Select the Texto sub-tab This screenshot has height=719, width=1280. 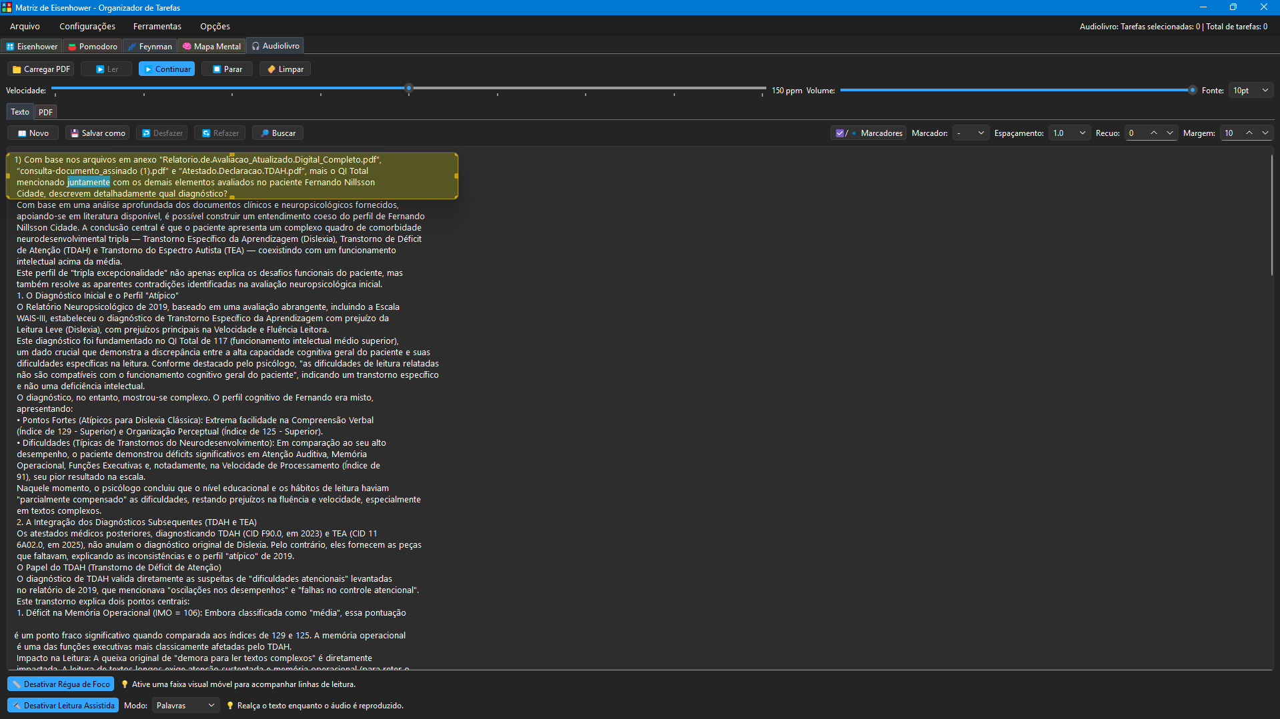tap(20, 112)
